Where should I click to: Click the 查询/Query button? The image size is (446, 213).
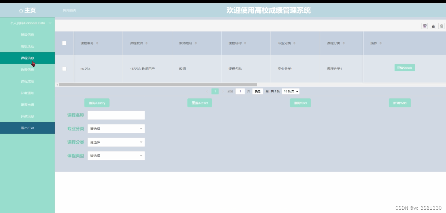point(97,103)
